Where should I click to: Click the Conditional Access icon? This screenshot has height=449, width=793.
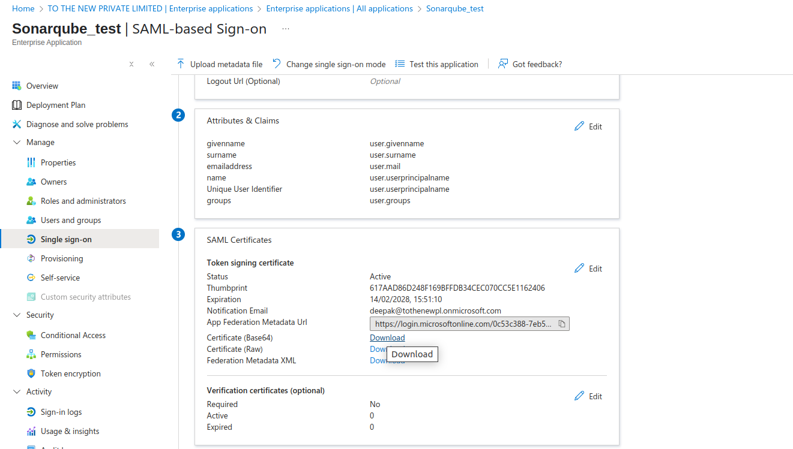[31, 335]
